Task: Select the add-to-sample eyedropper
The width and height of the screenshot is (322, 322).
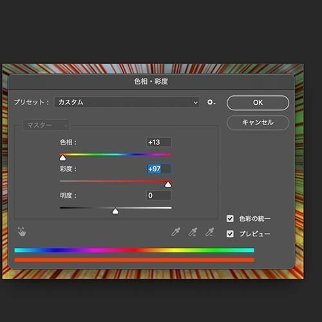Action: (193, 232)
